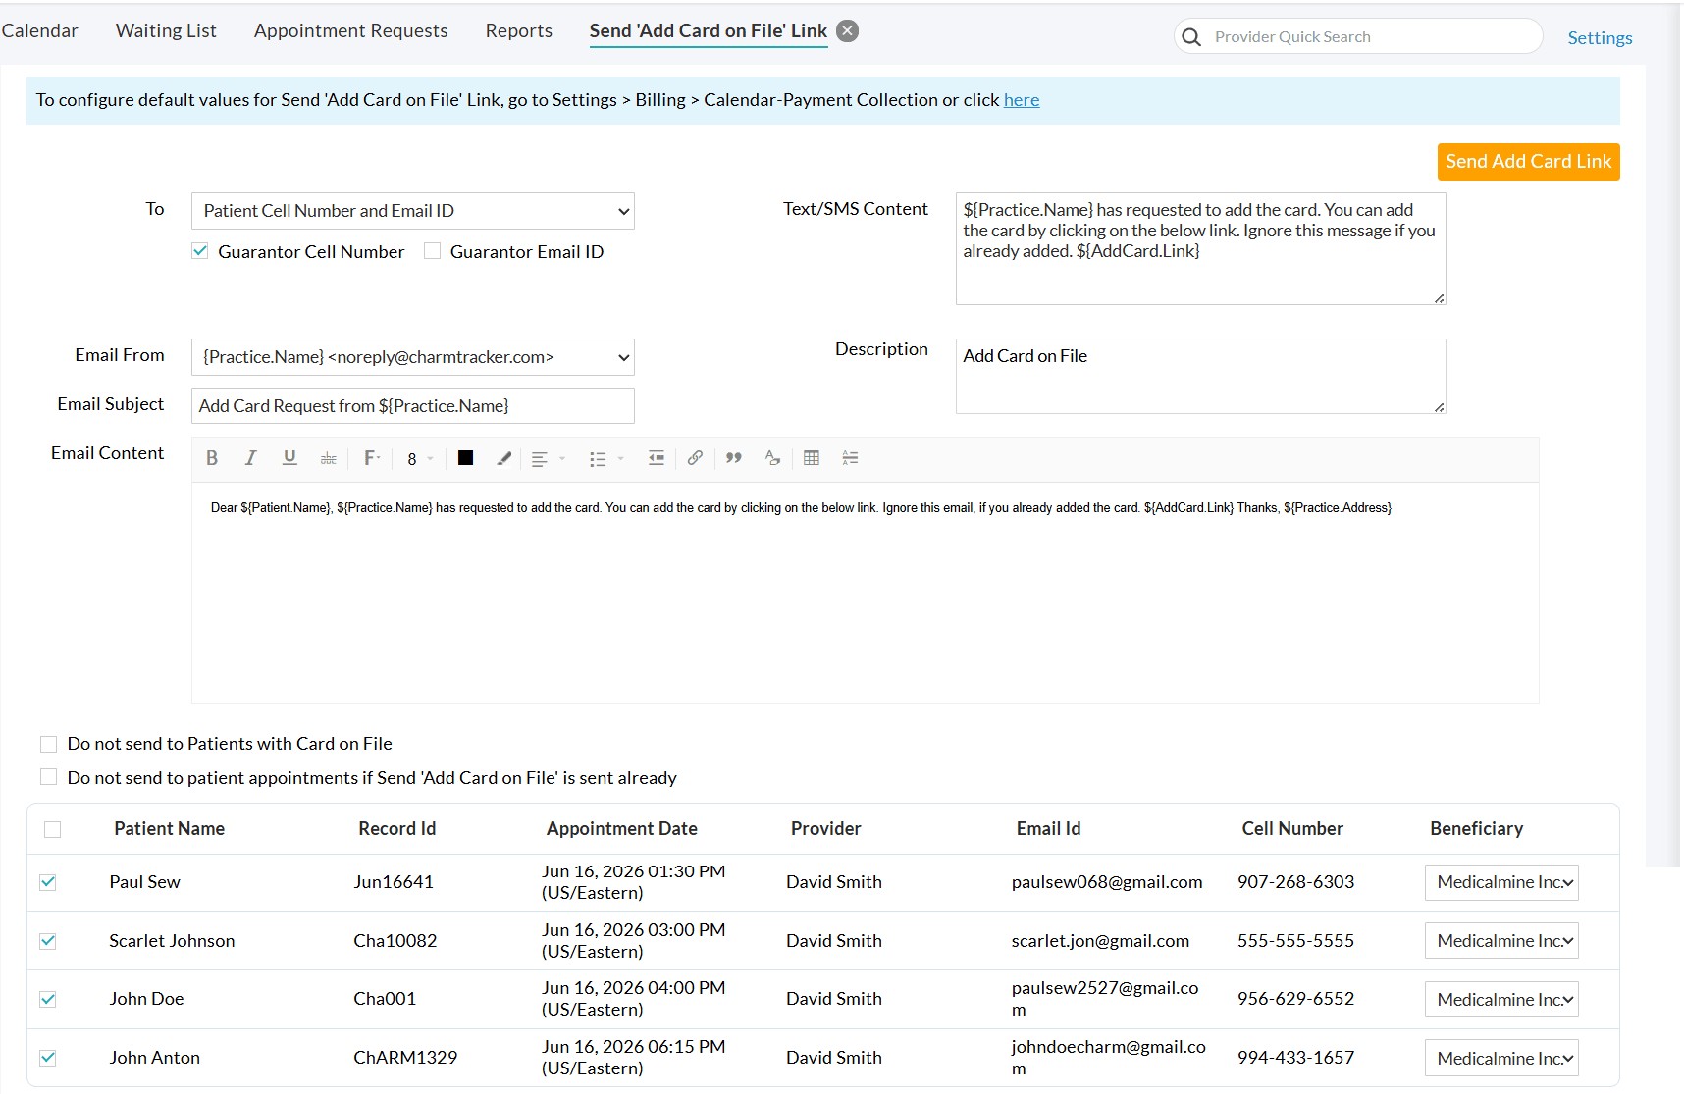Viewport: 1684px width, 1094px height.
Task: Clear text formatting in editor
Action: coord(772,458)
